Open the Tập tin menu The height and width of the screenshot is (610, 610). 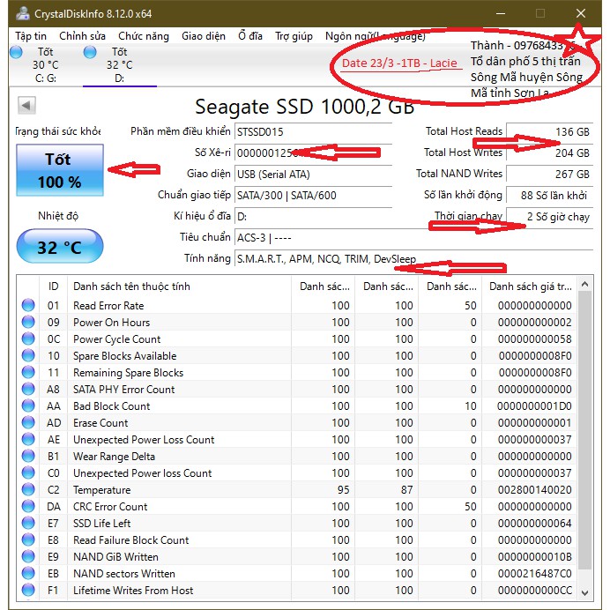pos(31,36)
